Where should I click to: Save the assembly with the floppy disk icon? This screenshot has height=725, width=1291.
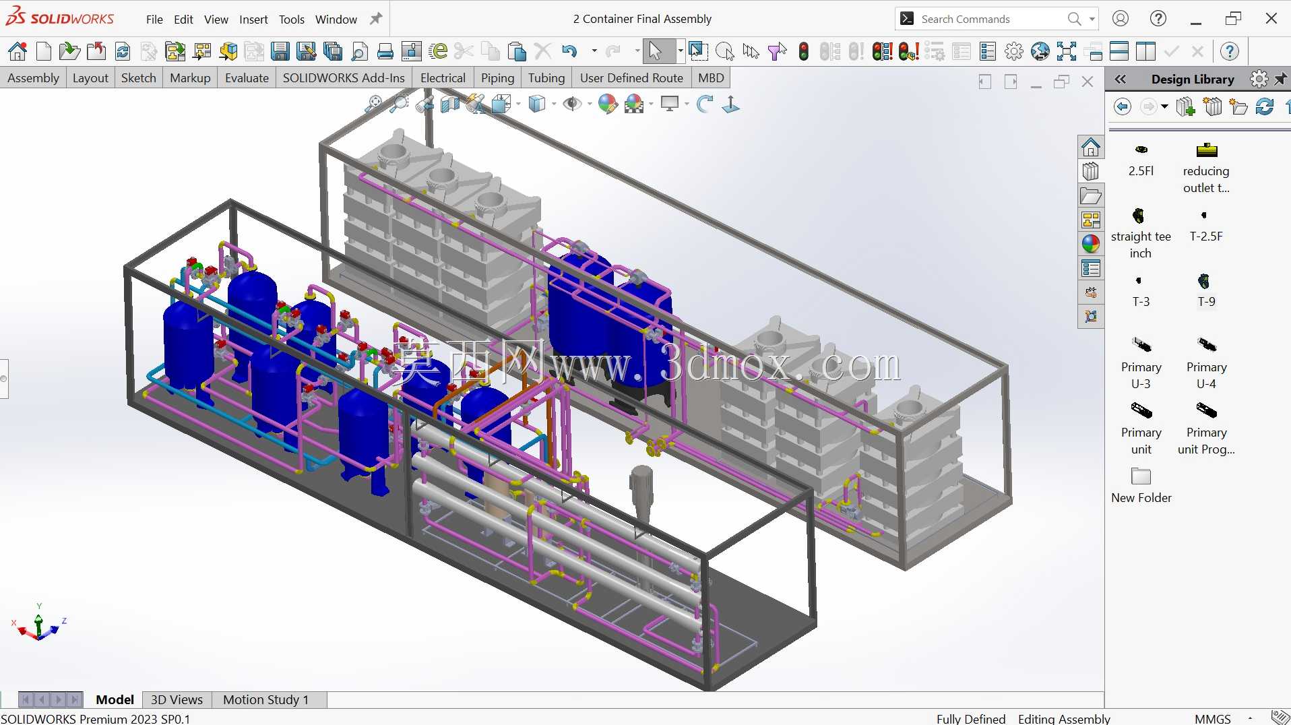click(280, 51)
